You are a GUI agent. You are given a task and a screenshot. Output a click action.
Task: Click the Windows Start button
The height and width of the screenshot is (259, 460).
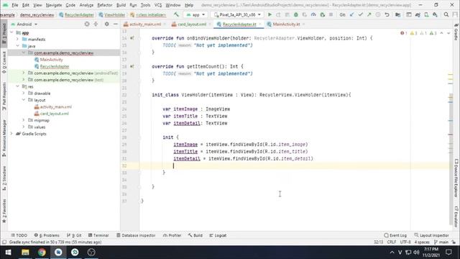point(8,253)
